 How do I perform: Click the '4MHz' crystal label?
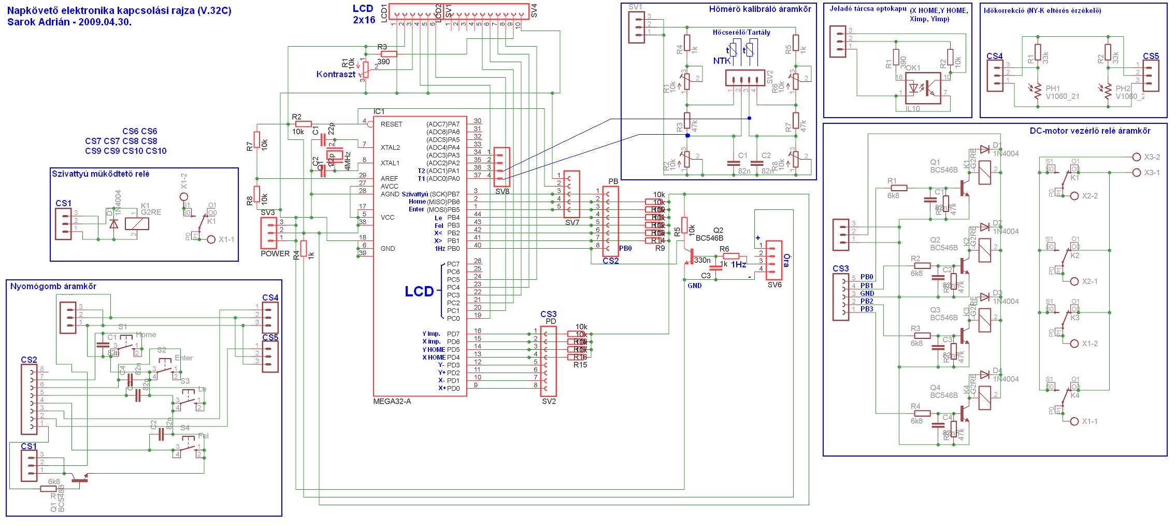coord(348,161)
